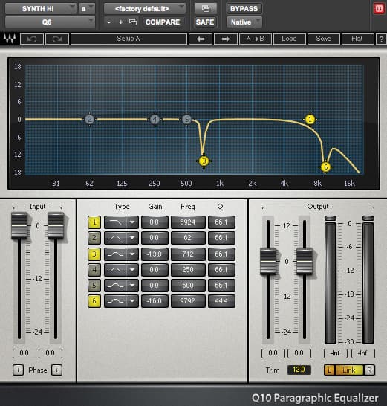
Task: Click the COMPARE button
Action: 163,22
